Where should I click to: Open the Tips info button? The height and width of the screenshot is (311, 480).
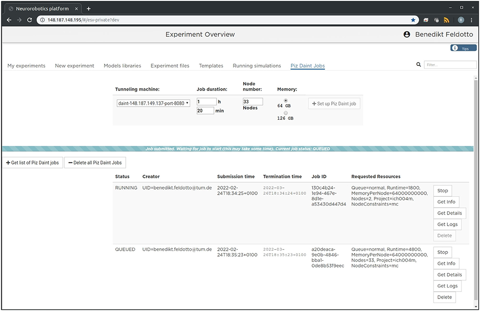click(x=463, y=48)
